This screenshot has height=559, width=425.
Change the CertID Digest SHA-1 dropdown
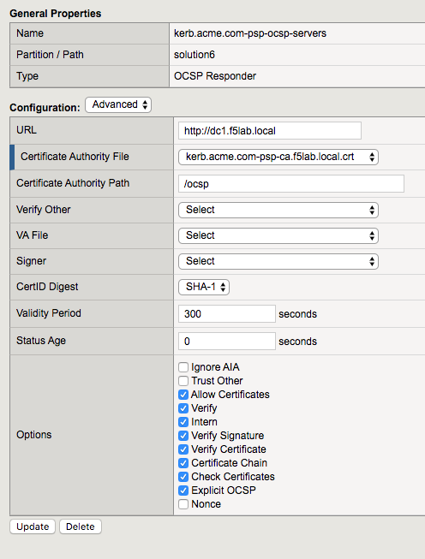click(204, 287)
